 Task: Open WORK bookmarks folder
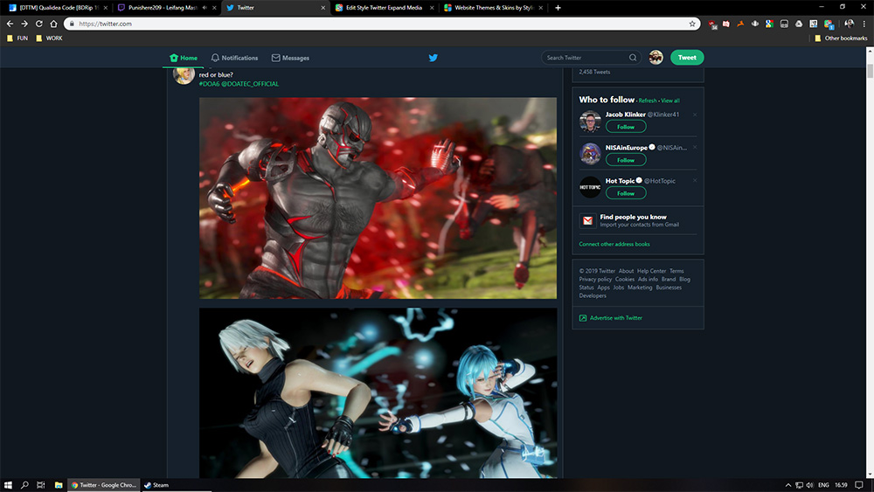coord(49,38)
